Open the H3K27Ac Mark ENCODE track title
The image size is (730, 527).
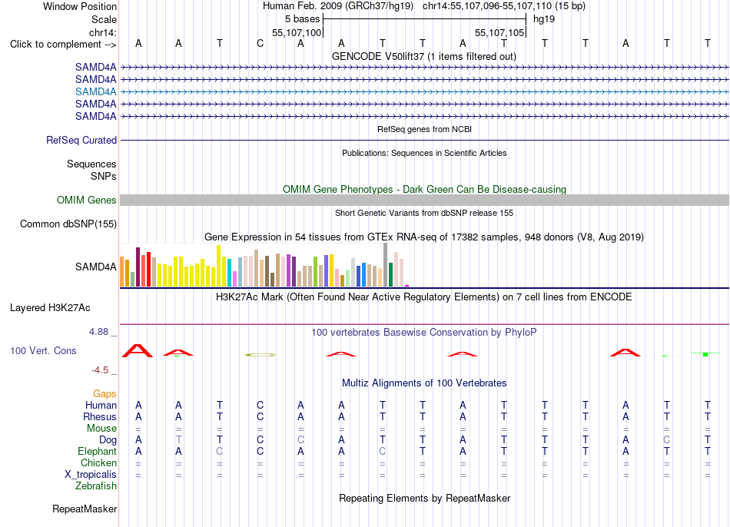point(423,297)
